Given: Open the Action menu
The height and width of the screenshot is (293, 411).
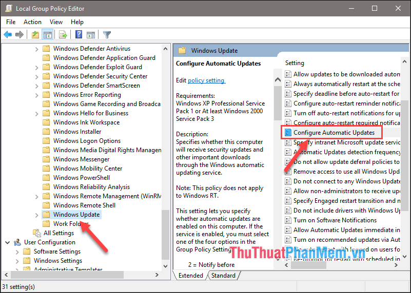Looking at the screenshot, I should (x=32, y=22).
